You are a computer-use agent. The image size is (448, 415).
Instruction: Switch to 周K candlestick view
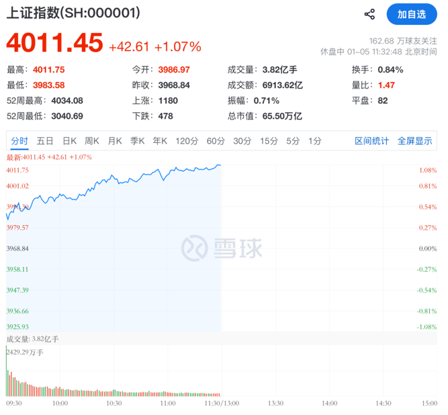tap(92, 141)
